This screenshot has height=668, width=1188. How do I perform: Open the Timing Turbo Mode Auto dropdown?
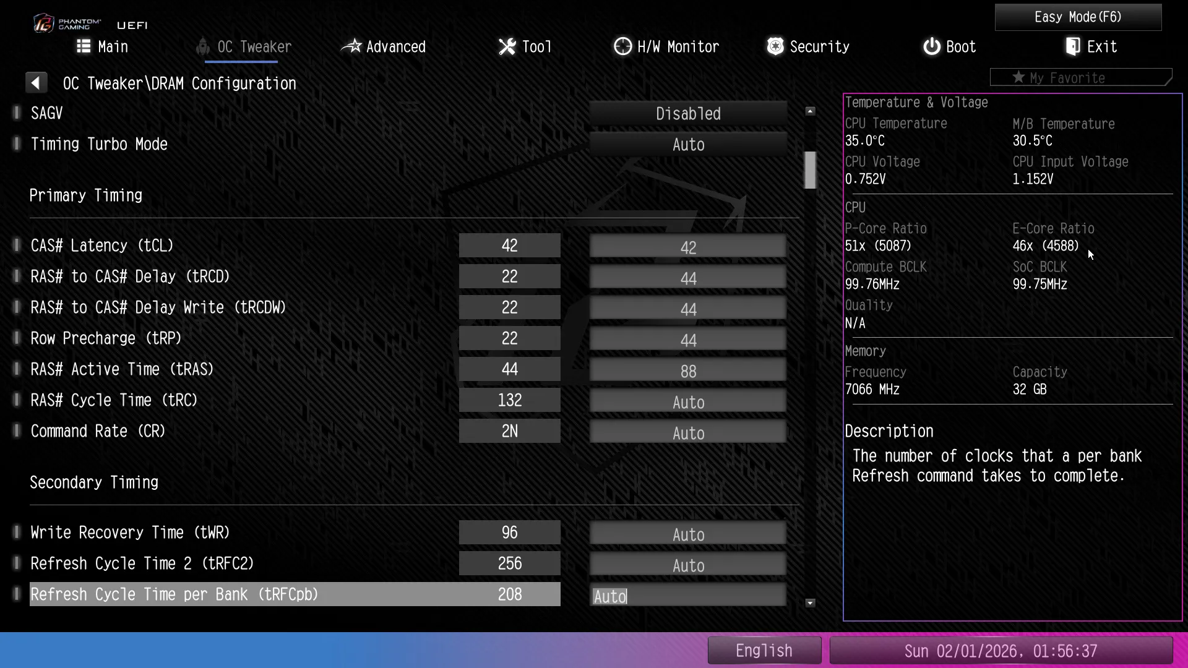[687, 145]
